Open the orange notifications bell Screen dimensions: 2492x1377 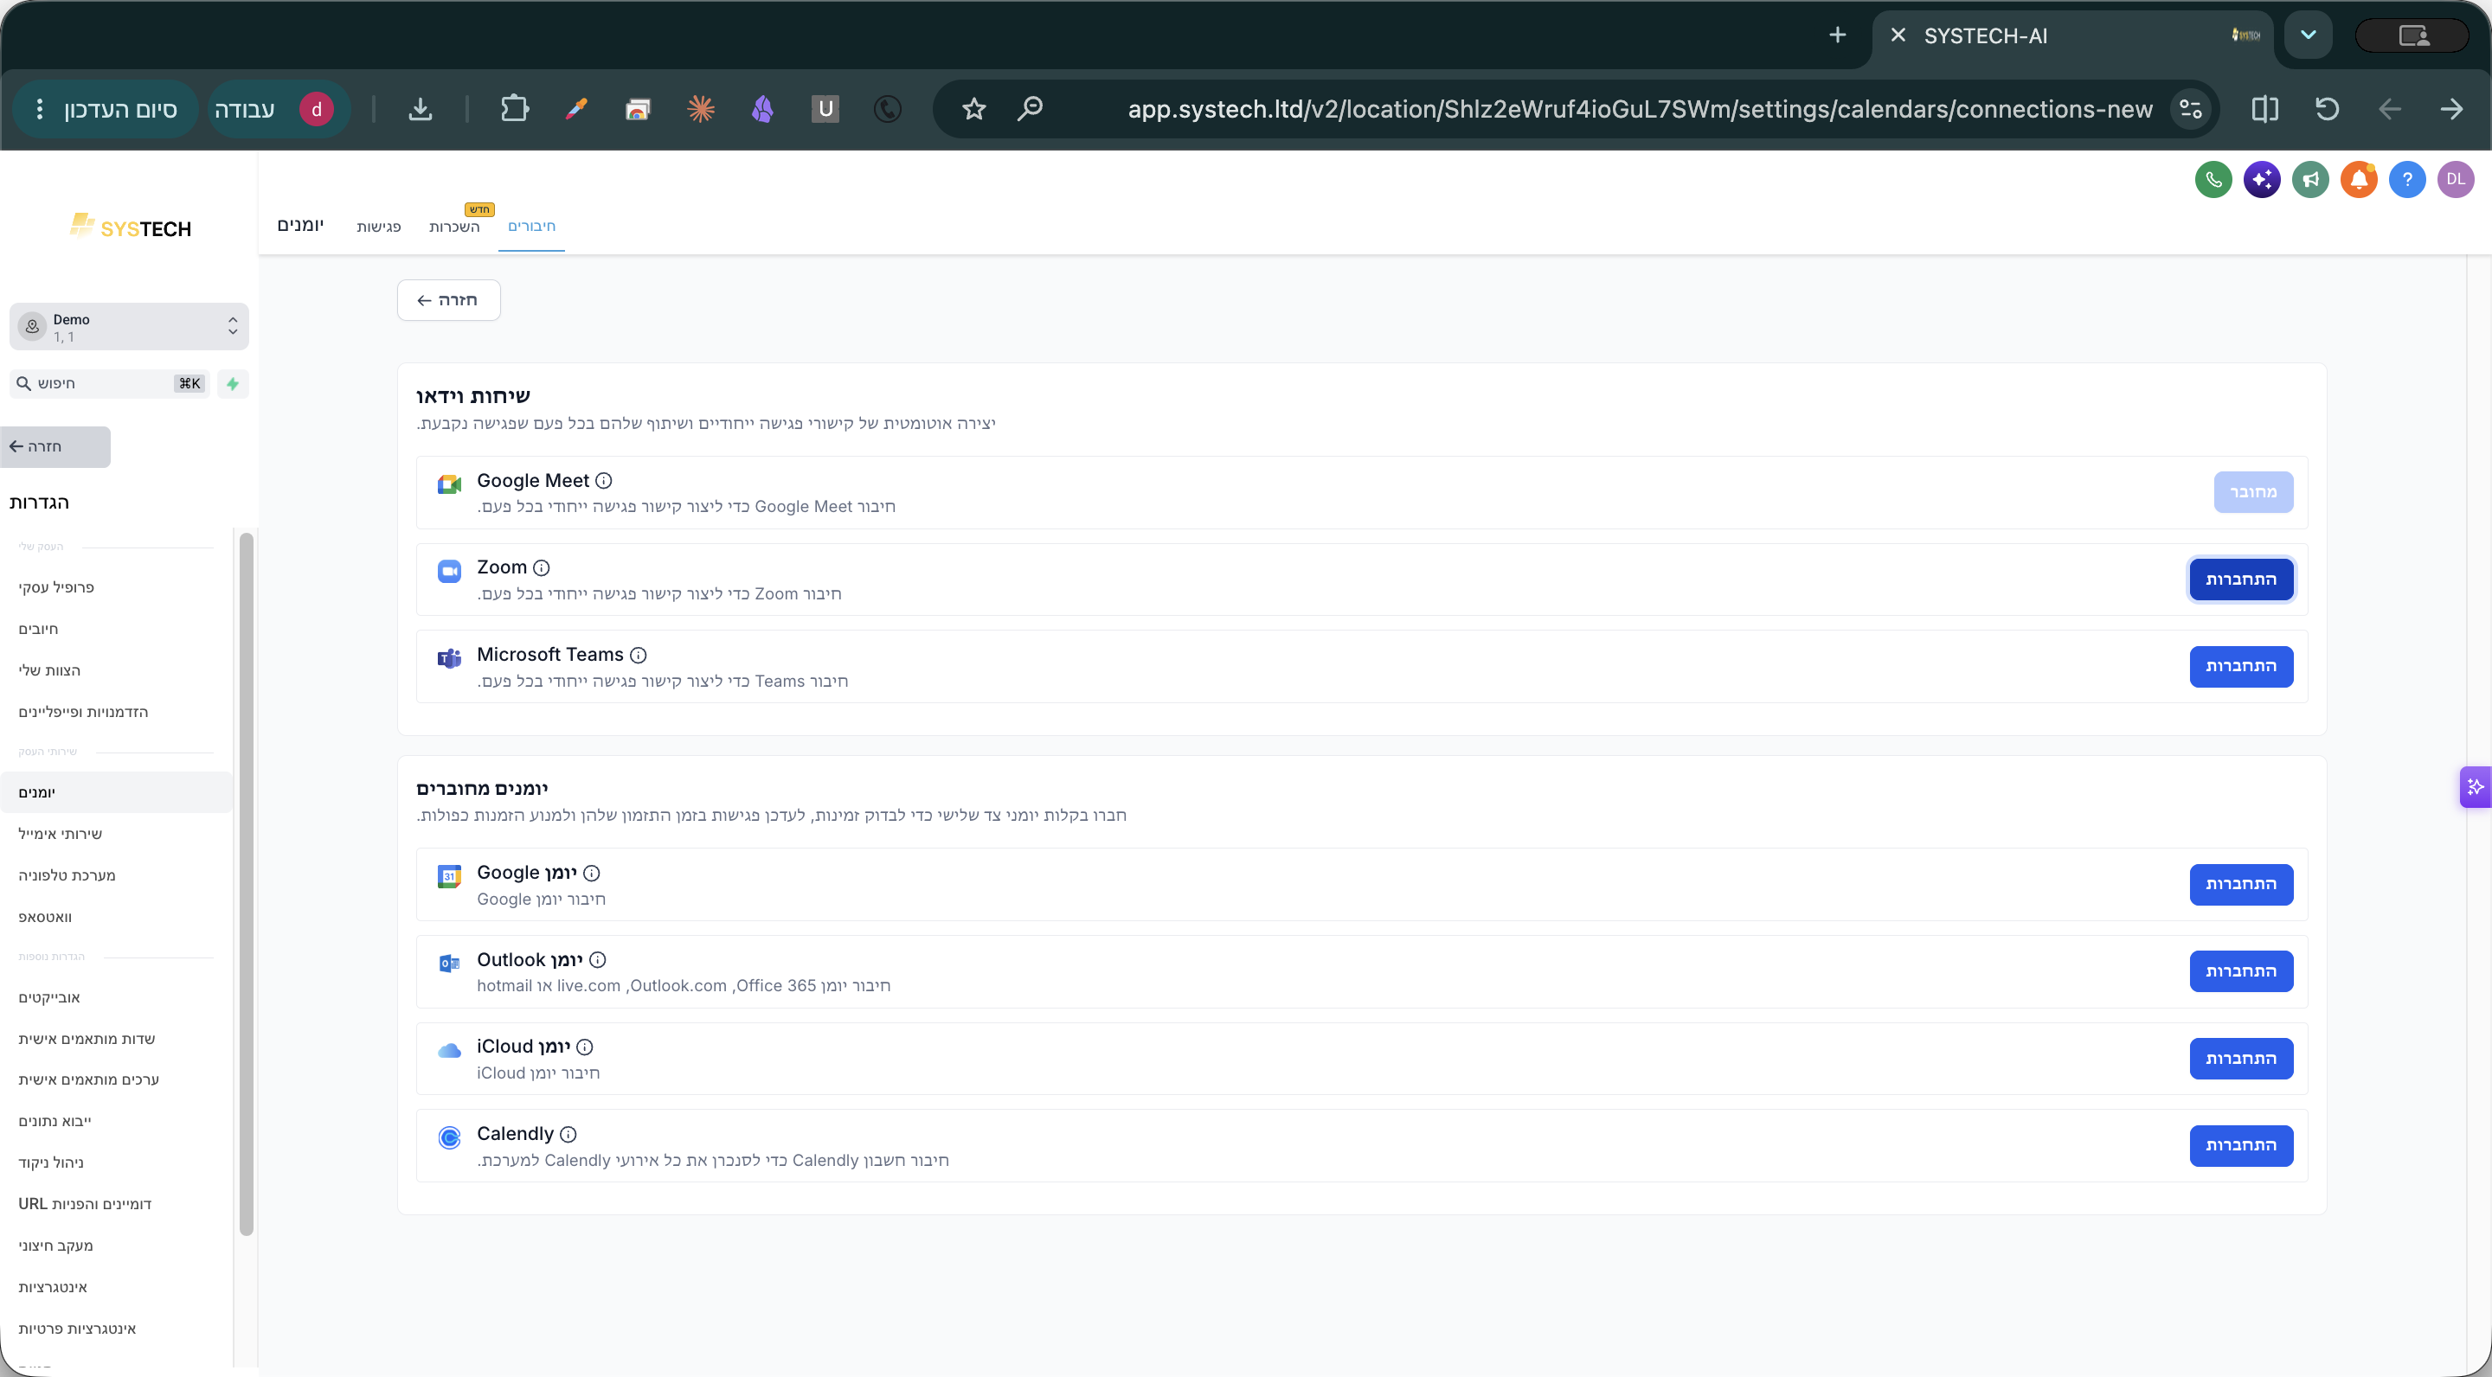(x=2359, y=179)
